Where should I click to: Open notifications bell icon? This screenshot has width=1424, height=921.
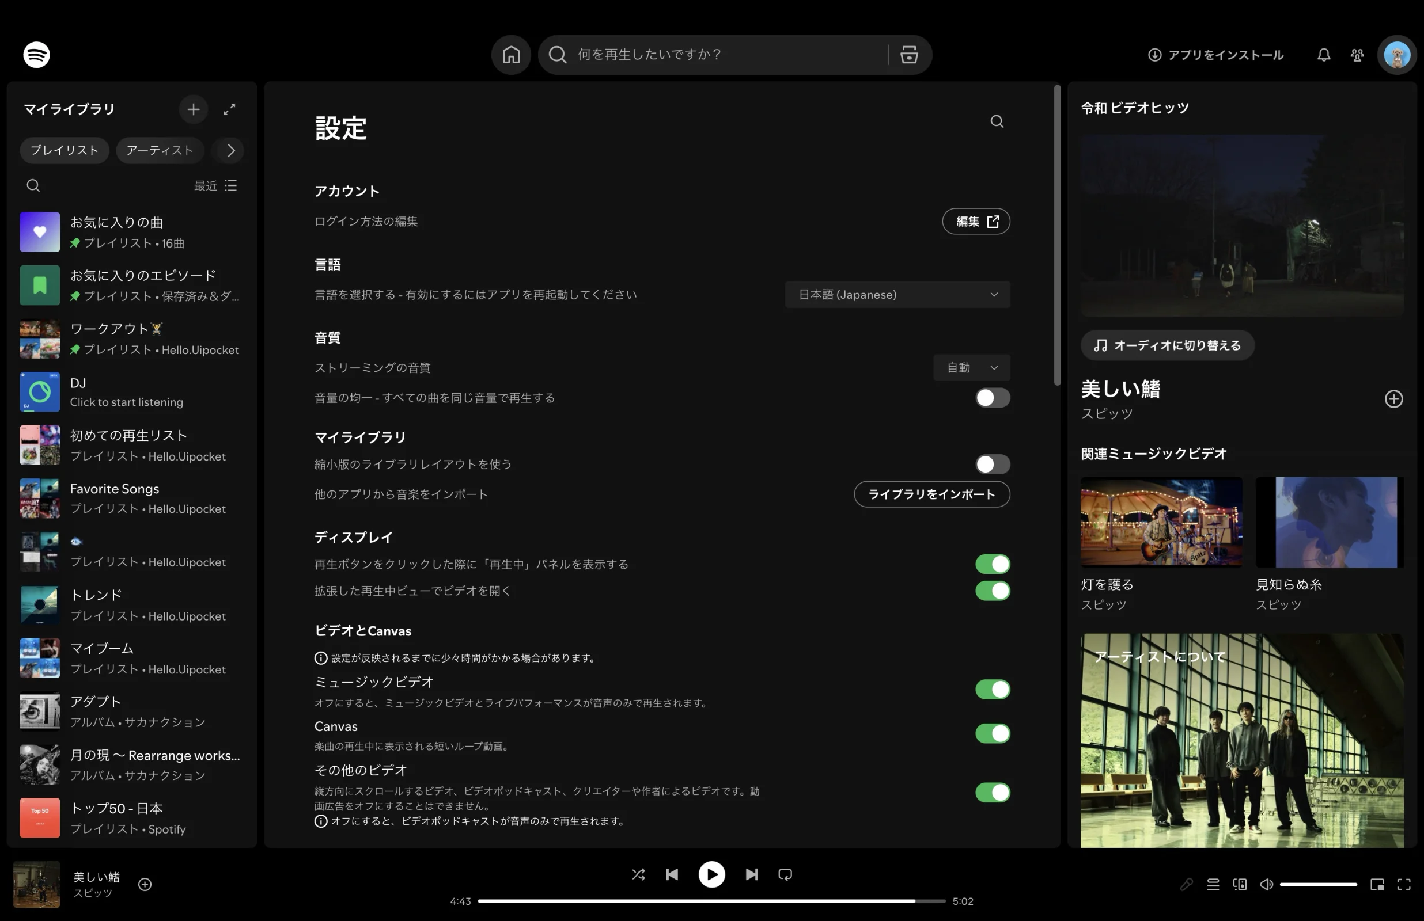coord(1324,55)
